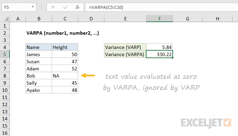Click Susan's height value 47
The image size is (238, 136).
[65, 62]
